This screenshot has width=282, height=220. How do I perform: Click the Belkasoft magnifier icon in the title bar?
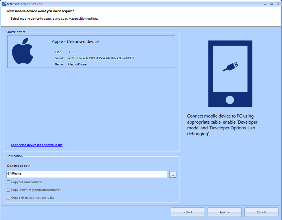point(4,4)
